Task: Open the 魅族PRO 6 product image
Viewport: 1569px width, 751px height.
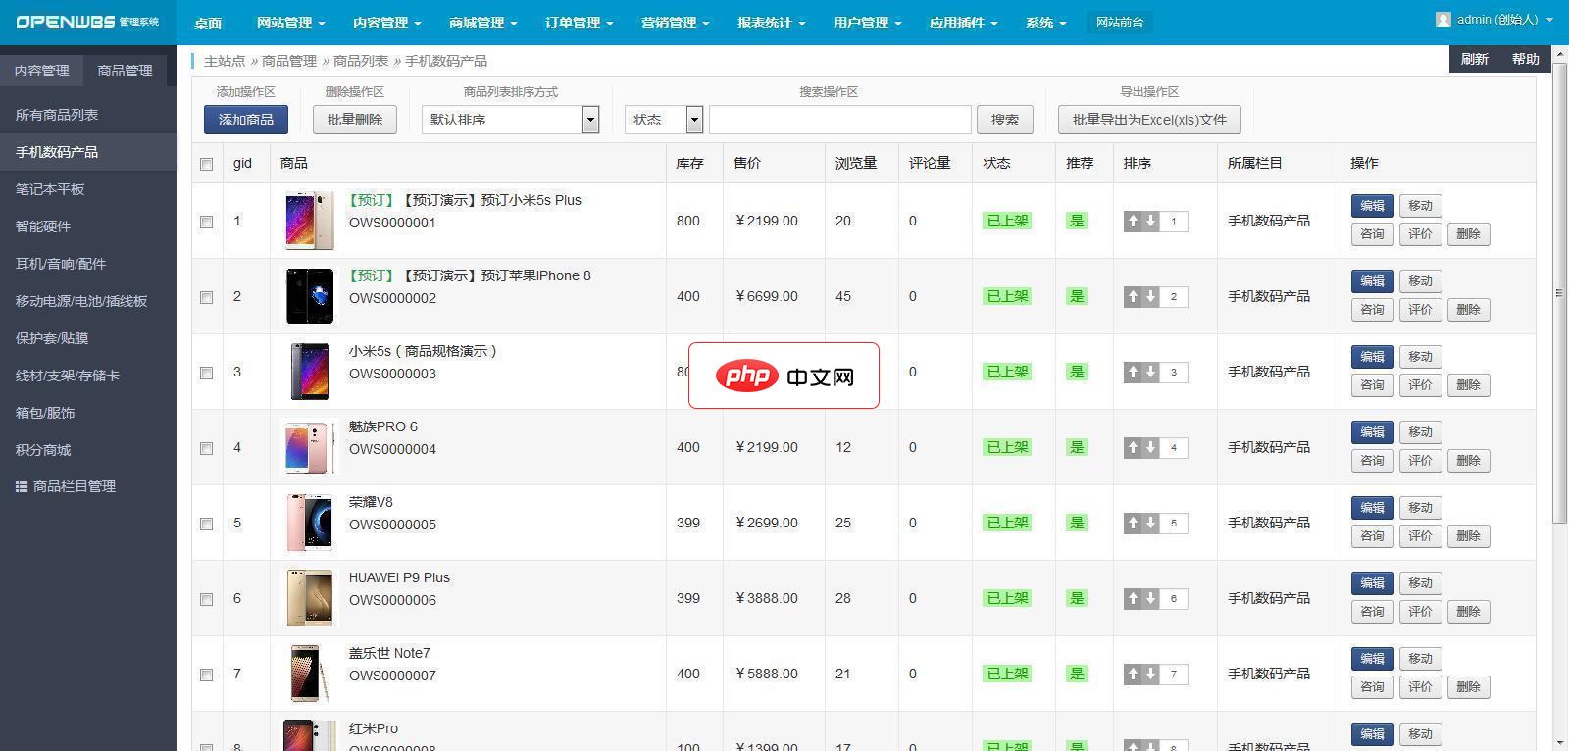Action: coord(309,447)
